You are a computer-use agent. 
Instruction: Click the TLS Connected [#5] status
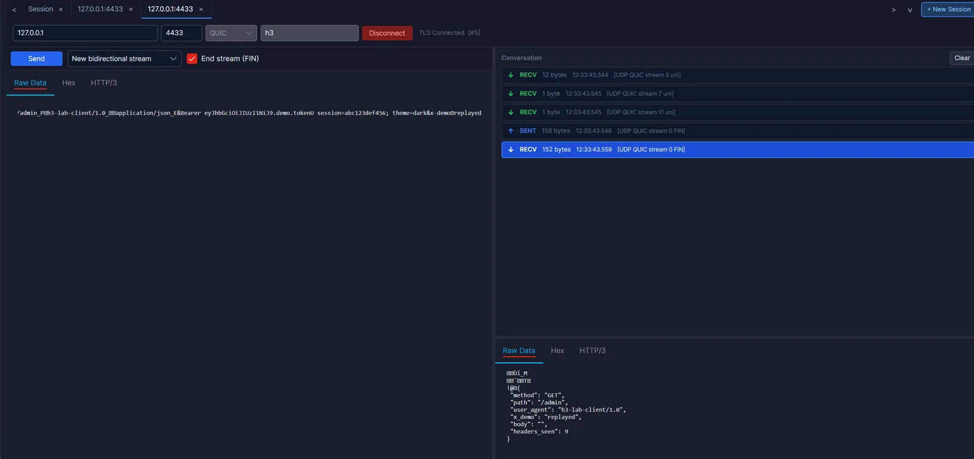[449, 33]
